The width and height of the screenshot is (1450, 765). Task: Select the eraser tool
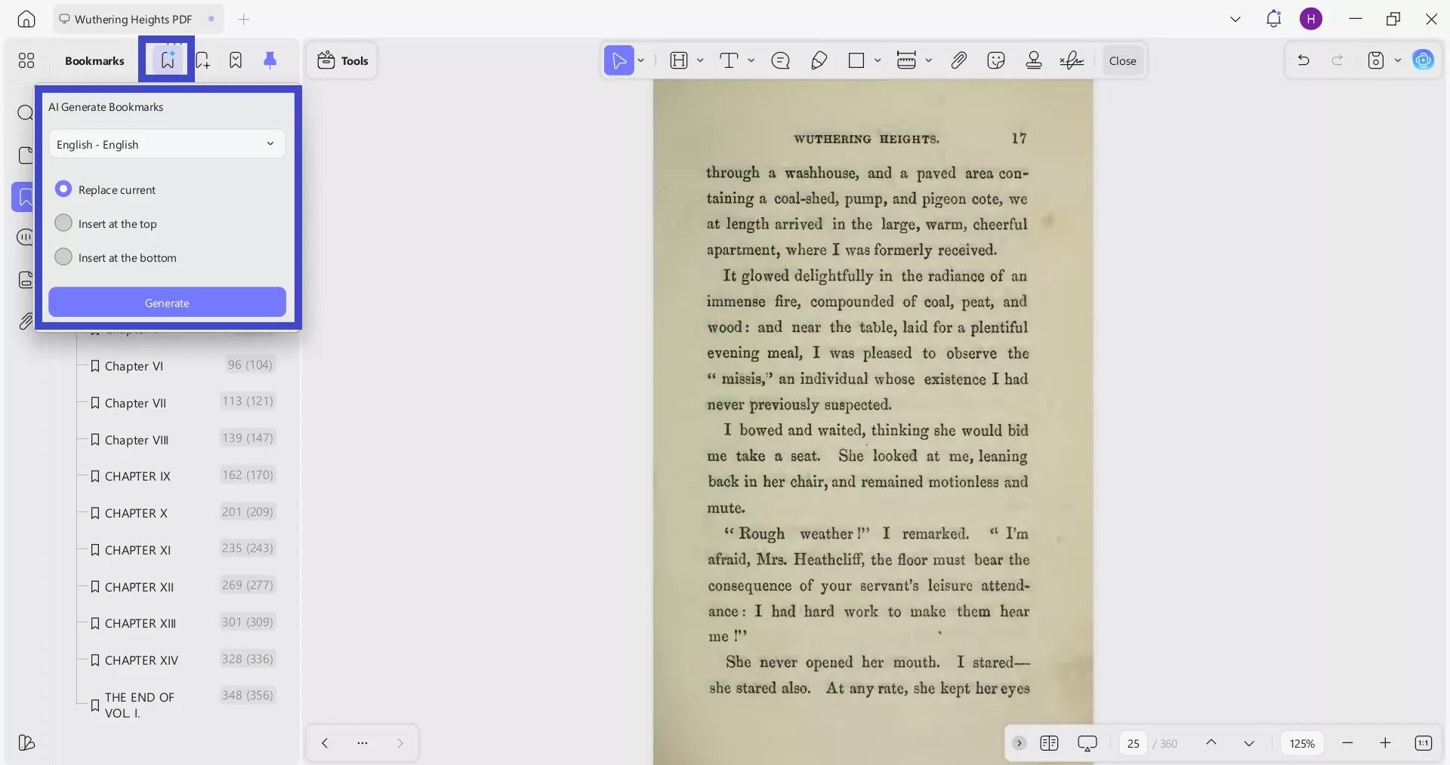point(819,60)
